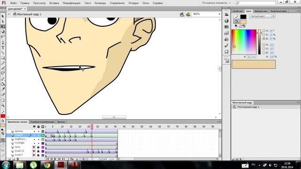The height and width of the screenshot is (169, 301).
Task: Select the Subselection tool
Action: [3, 21]
